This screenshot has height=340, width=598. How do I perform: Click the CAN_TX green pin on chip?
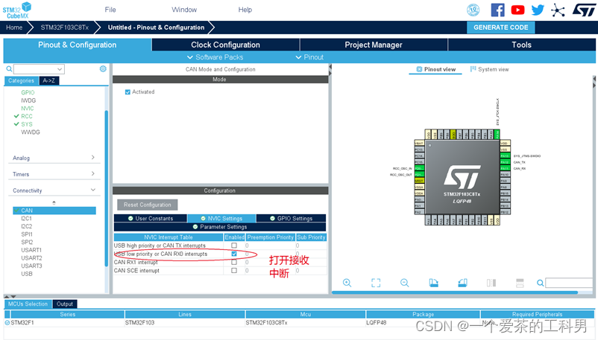pyautogui.click(x=505, y=161)
